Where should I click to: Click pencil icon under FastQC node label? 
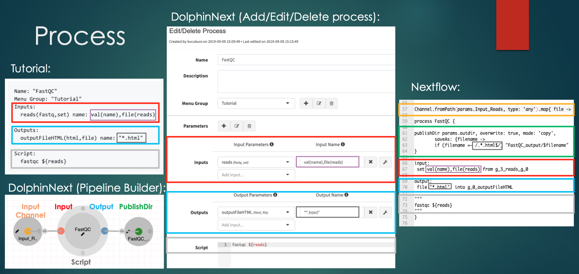point(83,234)
